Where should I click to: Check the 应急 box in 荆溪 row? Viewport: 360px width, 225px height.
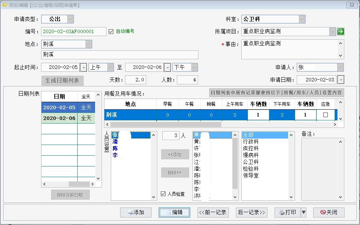click(x=325, y=115)
